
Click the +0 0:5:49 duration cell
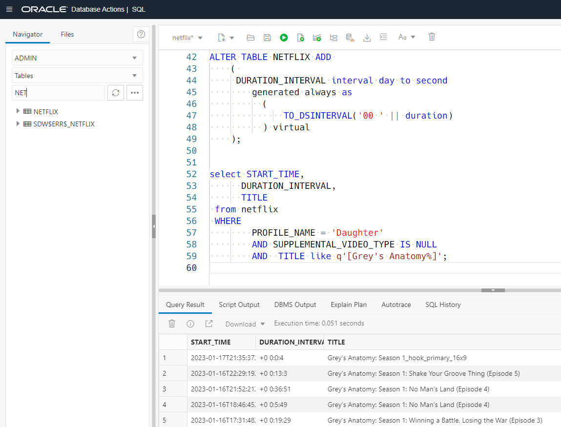coord(290,405)
